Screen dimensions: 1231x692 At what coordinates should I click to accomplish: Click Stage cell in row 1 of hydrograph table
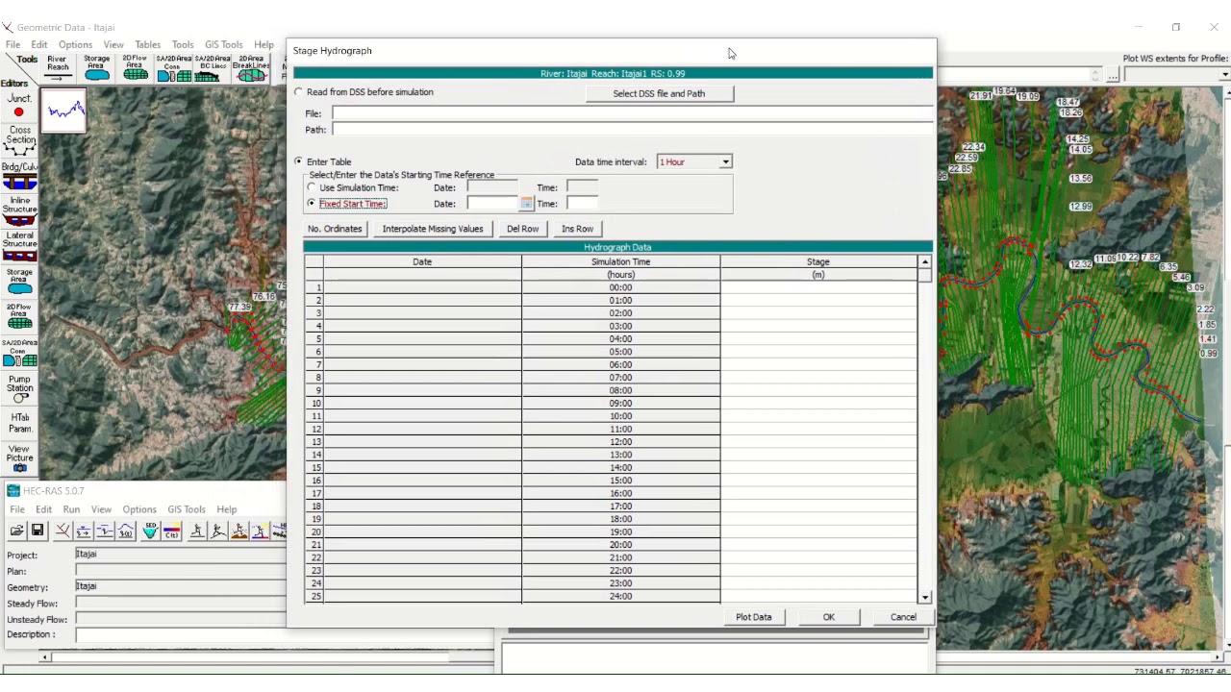click(x=817, y=287)
